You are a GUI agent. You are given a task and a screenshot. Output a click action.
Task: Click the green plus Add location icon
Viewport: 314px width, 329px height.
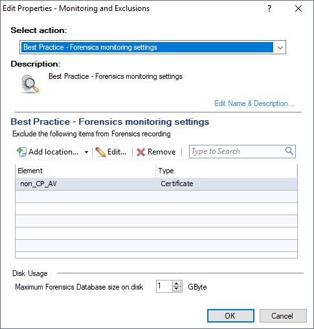[21, 152]
